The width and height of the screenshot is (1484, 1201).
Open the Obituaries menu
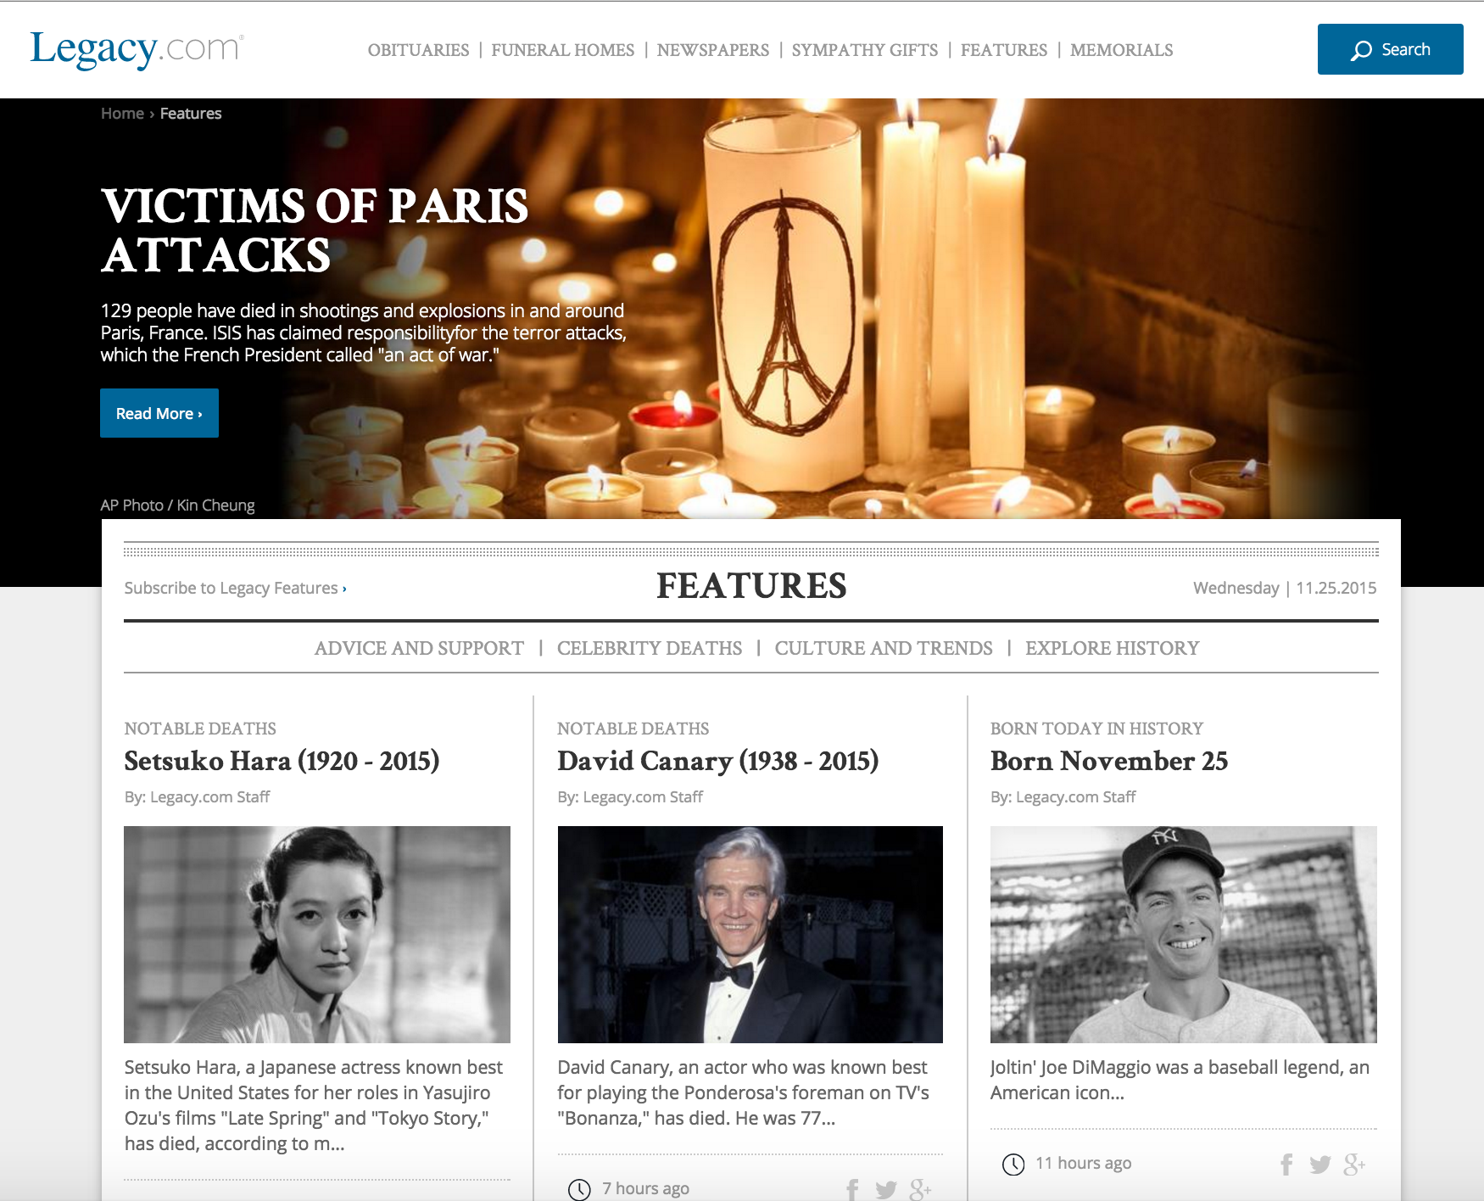click(x=418, y=50)
